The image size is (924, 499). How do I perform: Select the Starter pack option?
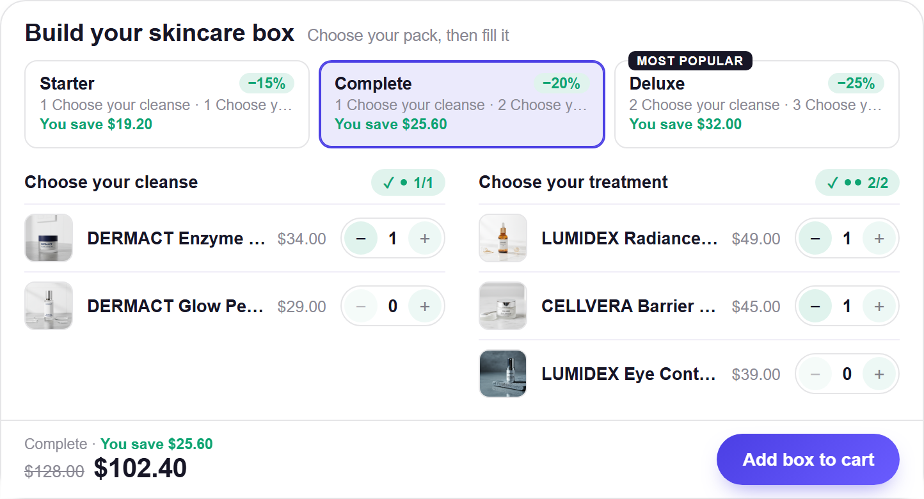click(x=167, y=104)
